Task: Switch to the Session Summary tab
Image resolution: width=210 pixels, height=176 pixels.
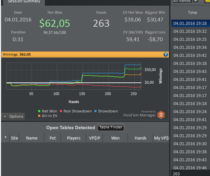Action: (x=24, y=2)
